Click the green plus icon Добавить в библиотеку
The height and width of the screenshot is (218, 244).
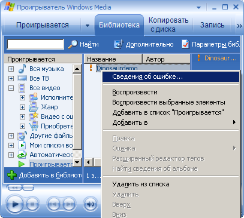[x=12, y=175]
